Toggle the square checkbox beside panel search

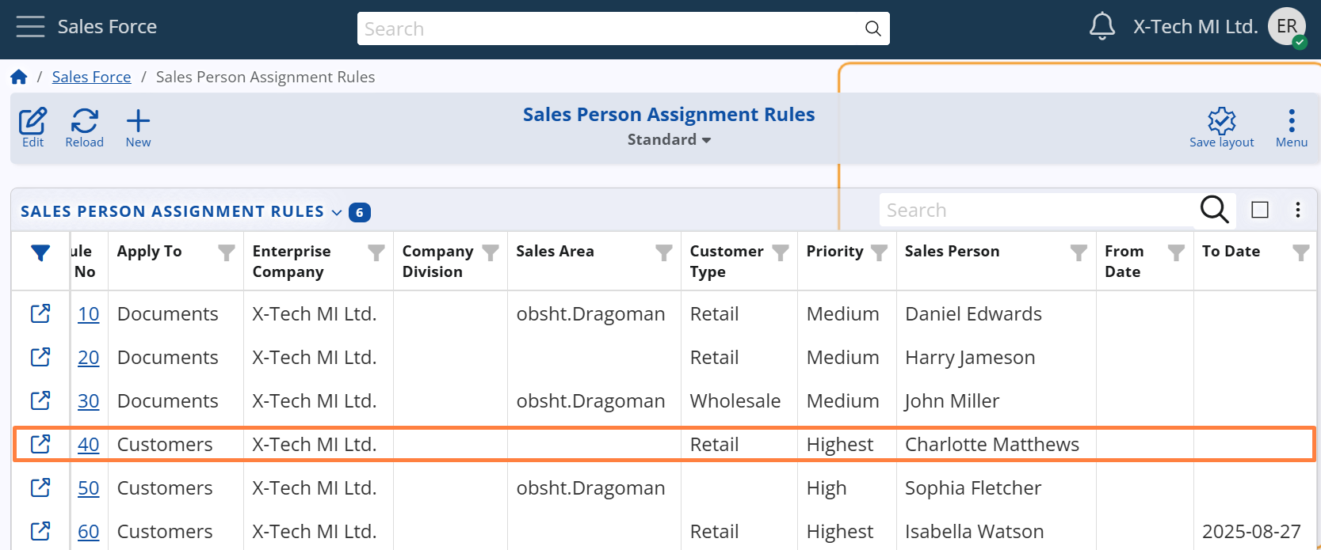click(x=1260, y=210)
